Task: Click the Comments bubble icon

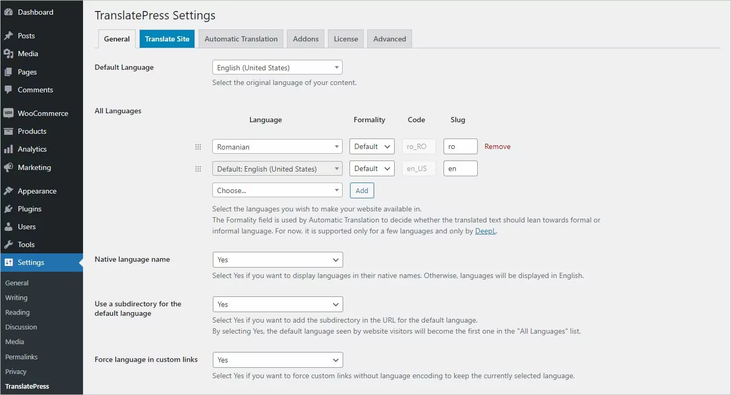Action: point(8,90)
